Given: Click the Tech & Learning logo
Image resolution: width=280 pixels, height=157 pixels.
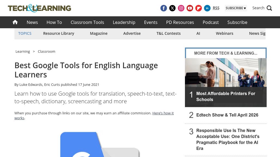Looking at the screenshot, I should click(x=39, y=8).
